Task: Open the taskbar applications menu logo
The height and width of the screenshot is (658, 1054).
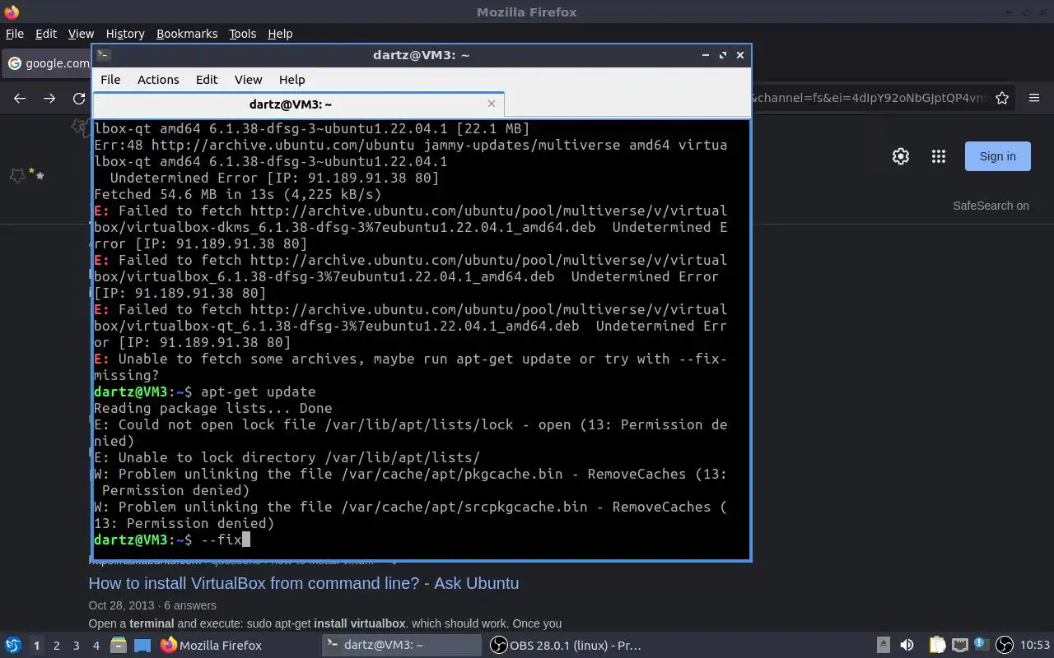Action: coord(13,646)
